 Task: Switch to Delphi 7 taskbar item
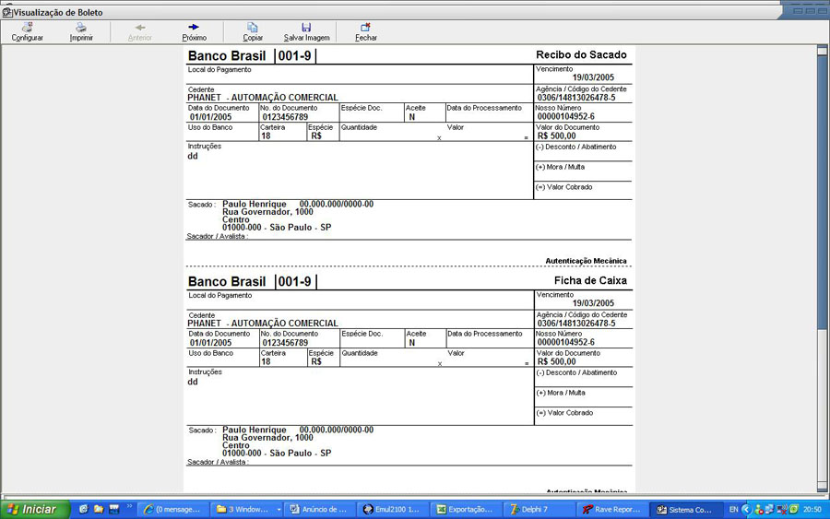click(541, 509)
